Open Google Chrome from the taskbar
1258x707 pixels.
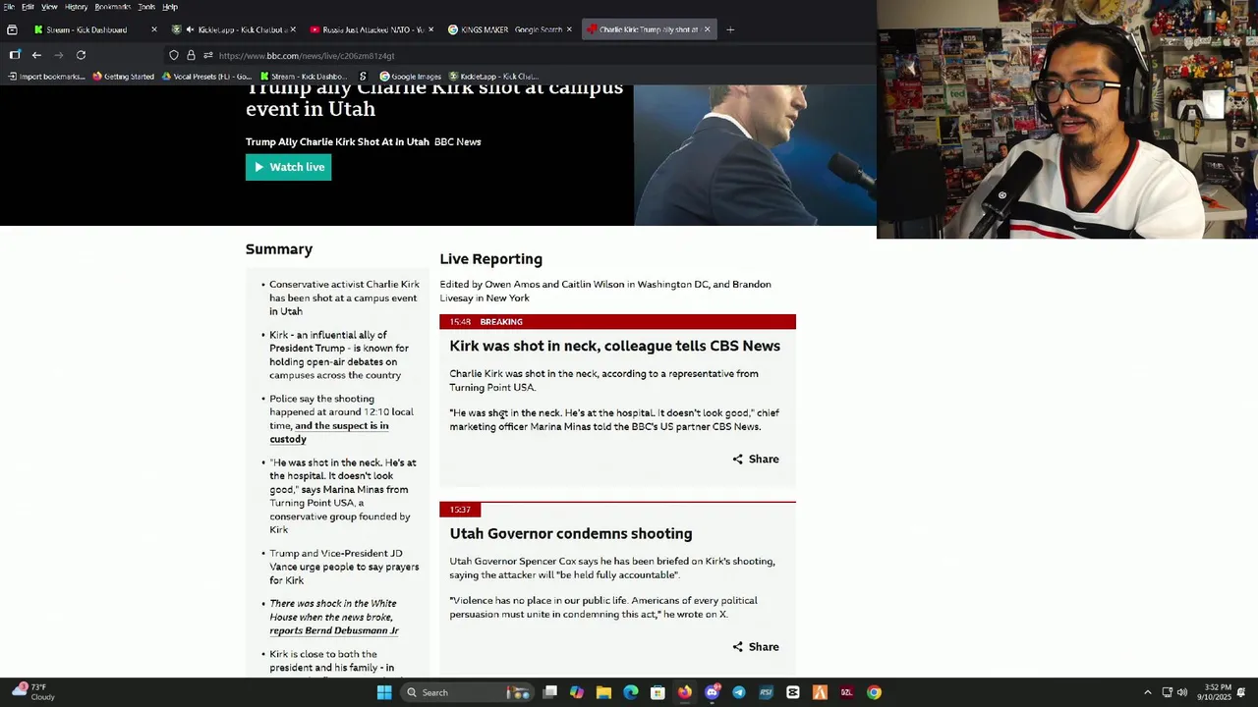(874, 692)
